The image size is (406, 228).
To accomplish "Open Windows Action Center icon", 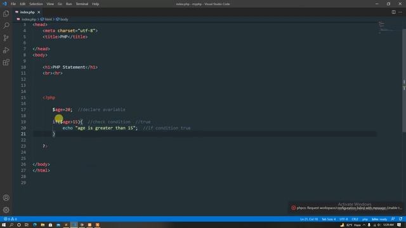I will coord(399,225).
